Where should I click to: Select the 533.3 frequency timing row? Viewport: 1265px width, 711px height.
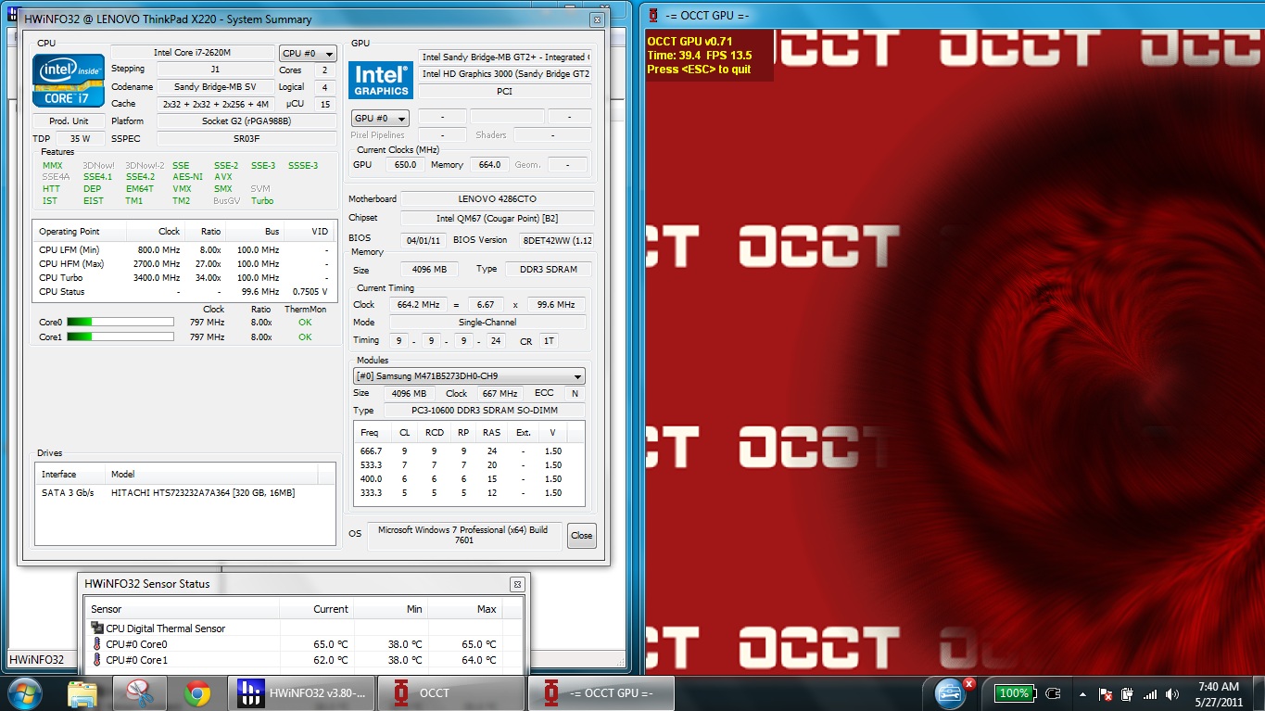coord(469,464)
